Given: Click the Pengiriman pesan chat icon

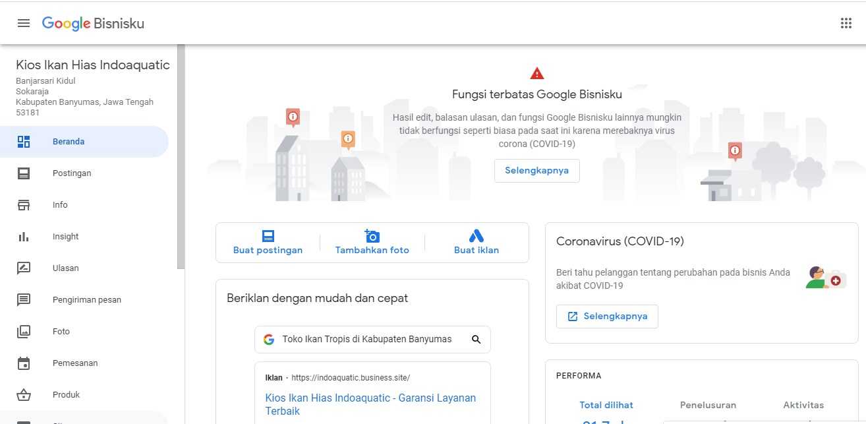Looking at the screenshot, I should pos(24,300).
